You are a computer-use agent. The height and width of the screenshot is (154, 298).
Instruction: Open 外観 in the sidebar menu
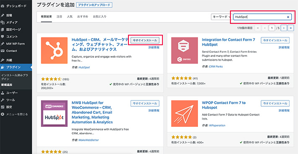point(9,60)
